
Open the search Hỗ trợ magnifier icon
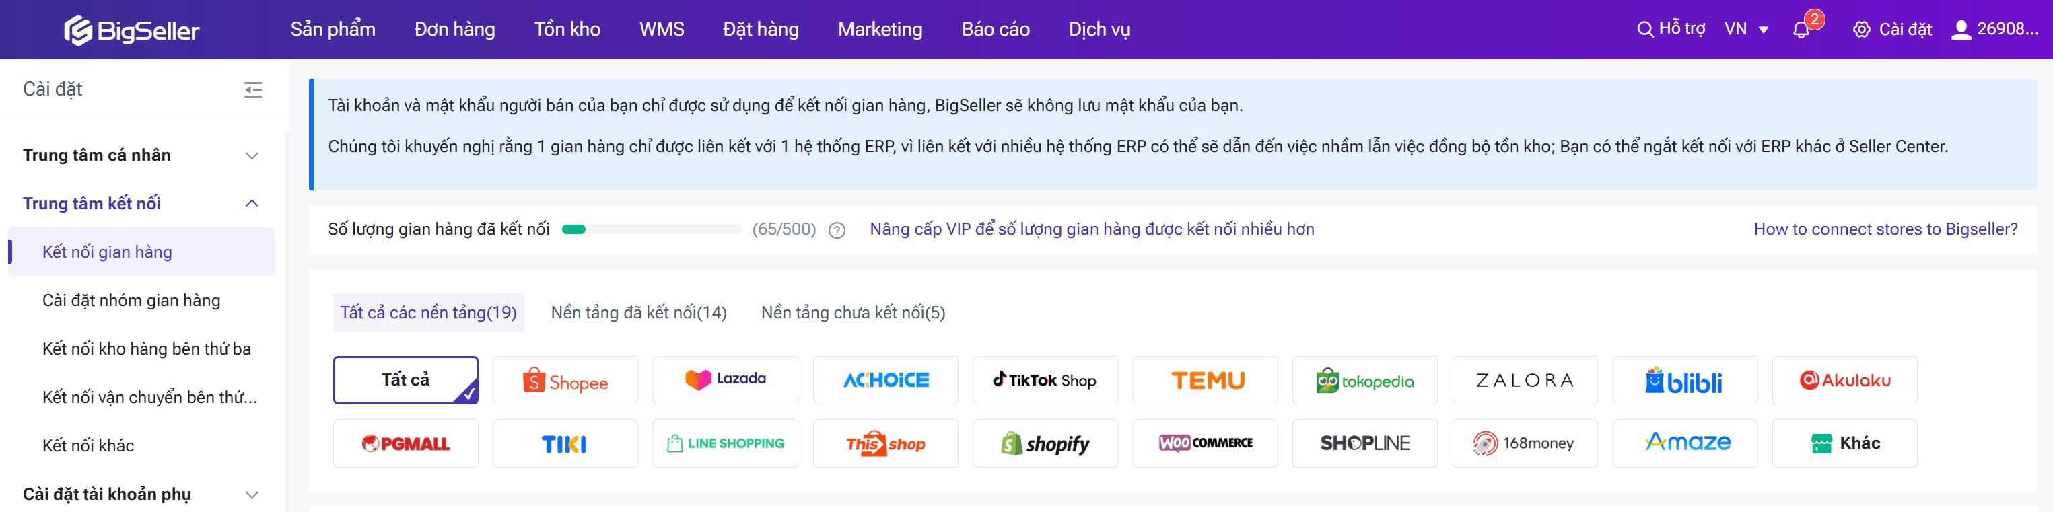pyautogui.click(x=1644, y=30)
